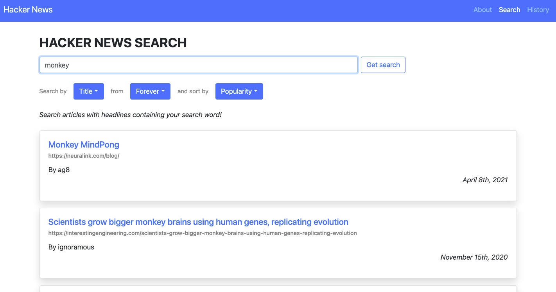The height and width of the screenshot is (292, 556).
Task: Click the italic search hint text
Action: pyautogui.click(x=131, y=115)
